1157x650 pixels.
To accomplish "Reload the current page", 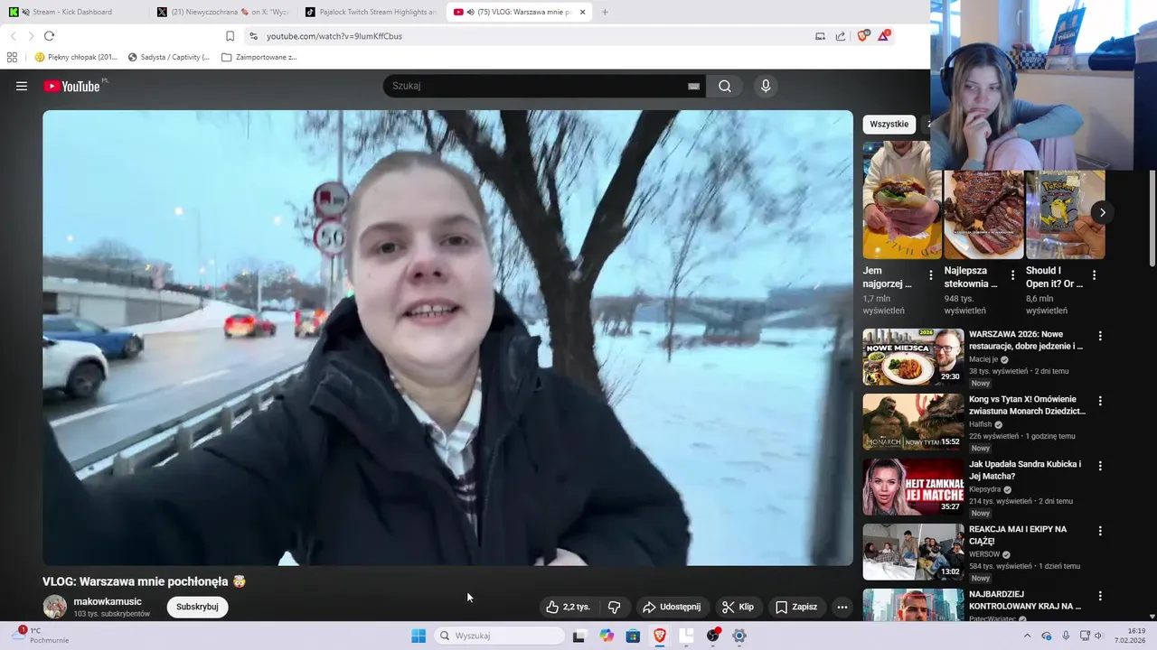I will [x=49, y=36].
